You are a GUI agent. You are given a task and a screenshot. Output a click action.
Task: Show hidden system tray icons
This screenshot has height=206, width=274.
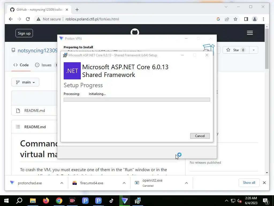click(226, 201)
